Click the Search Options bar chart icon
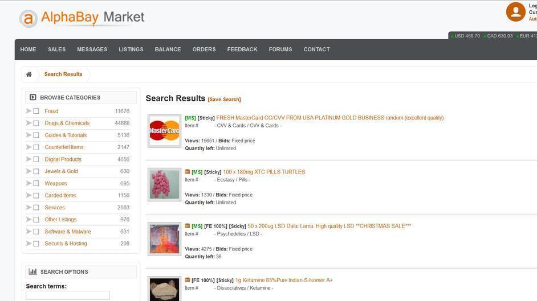The image size is (537, 301). tap(33, 271)
